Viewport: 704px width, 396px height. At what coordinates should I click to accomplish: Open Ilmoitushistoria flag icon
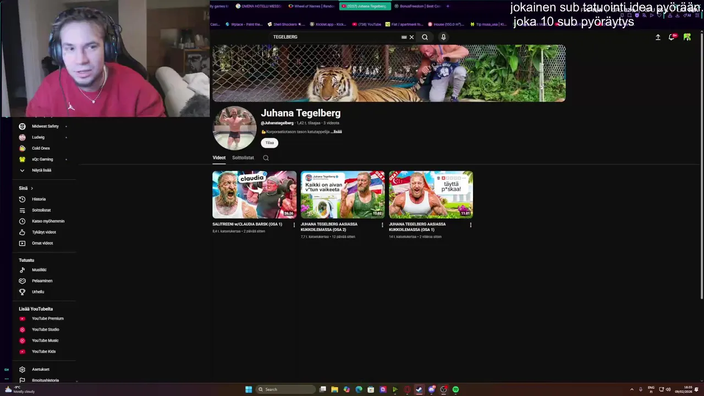coord(22,380)
